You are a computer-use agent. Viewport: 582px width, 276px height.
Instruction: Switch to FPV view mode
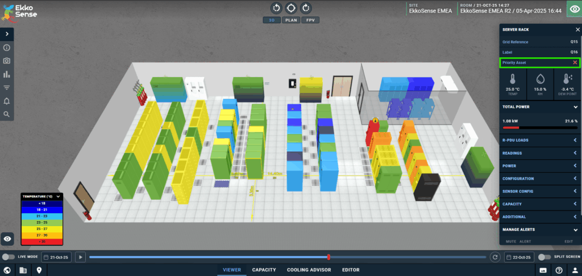tap(310, 20)
